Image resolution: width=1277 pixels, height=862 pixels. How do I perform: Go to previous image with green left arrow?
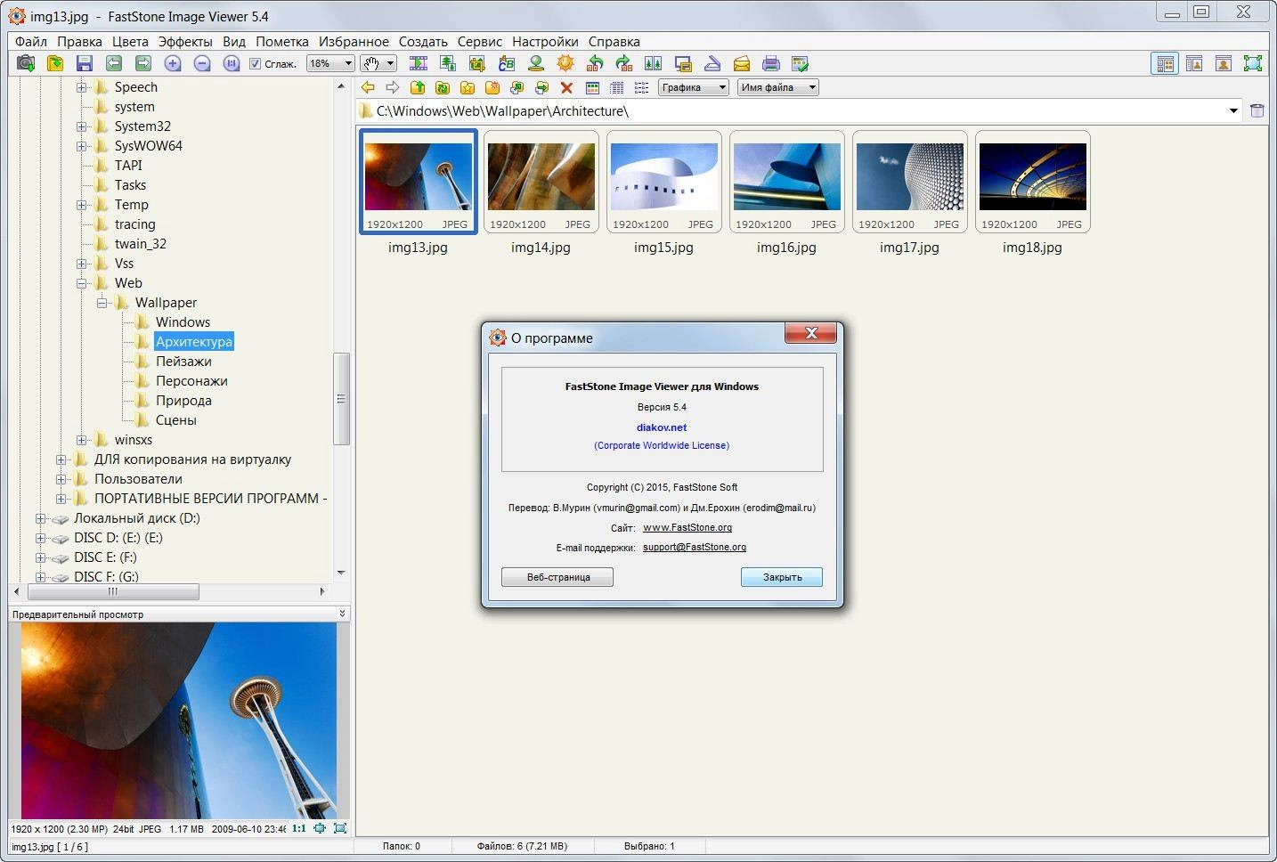tap(114, 63)
